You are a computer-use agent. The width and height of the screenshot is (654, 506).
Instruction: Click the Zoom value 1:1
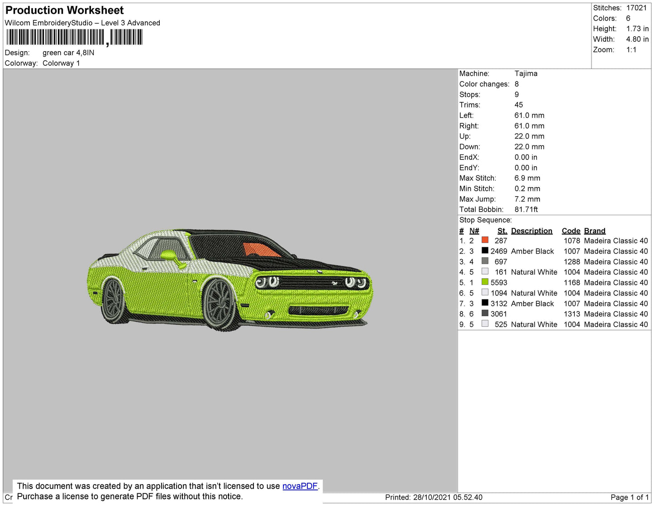coord(631,50)
